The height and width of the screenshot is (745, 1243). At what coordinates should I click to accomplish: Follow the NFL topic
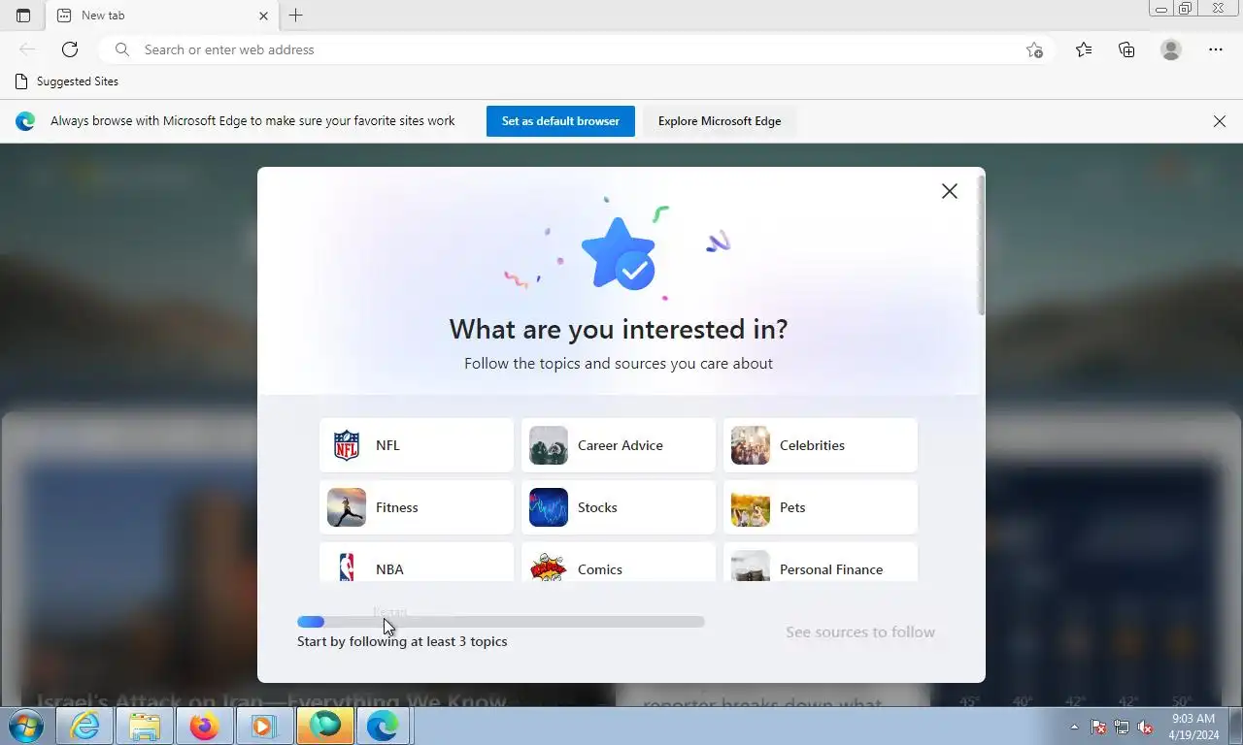pos(417,445)
